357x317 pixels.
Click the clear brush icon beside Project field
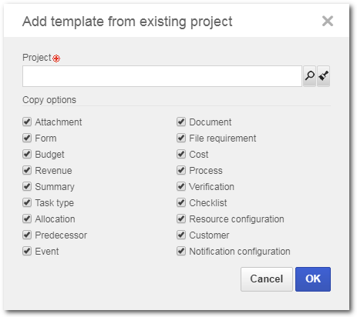pyautogui.click(x=323, y=76)
